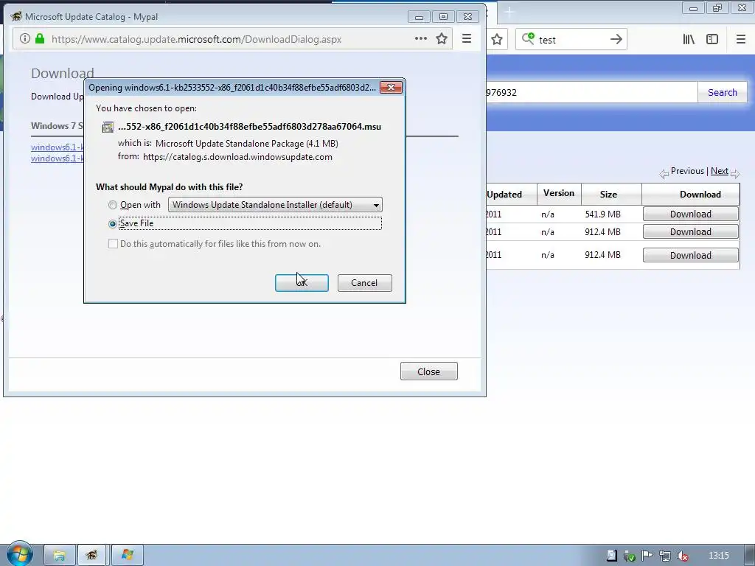Click the network tray icon

tap(665, 556)
